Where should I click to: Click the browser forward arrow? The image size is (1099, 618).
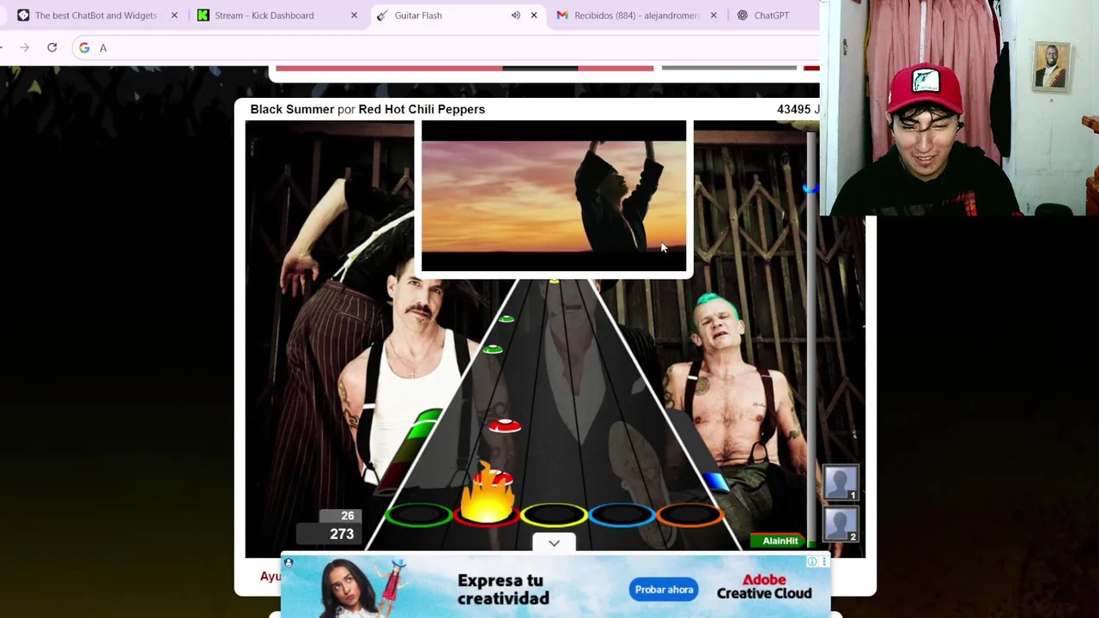tap(25, 48)
